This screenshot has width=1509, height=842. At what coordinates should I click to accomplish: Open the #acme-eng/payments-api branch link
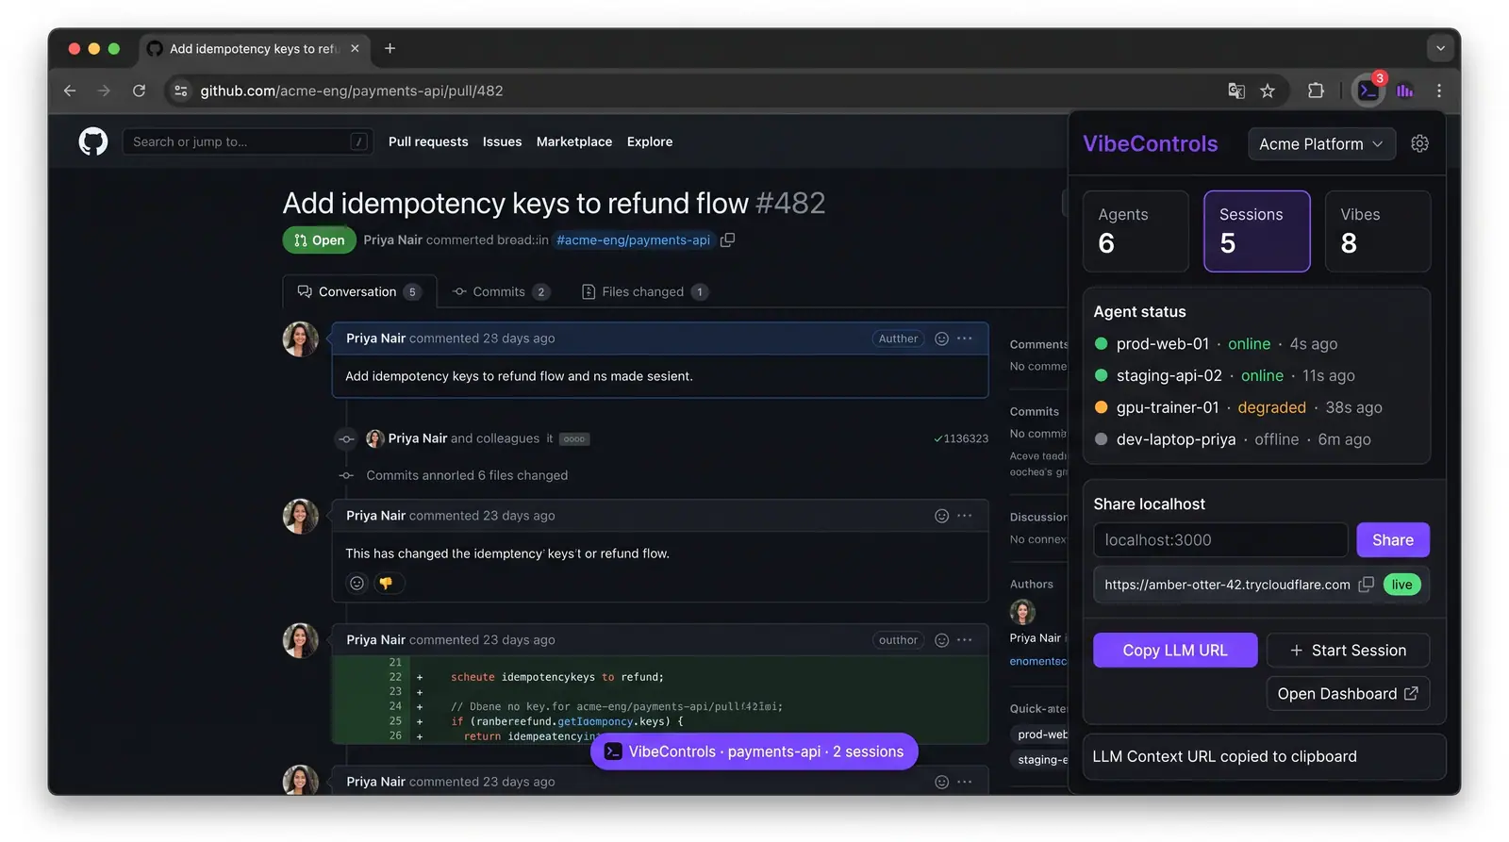click(633, 239)
